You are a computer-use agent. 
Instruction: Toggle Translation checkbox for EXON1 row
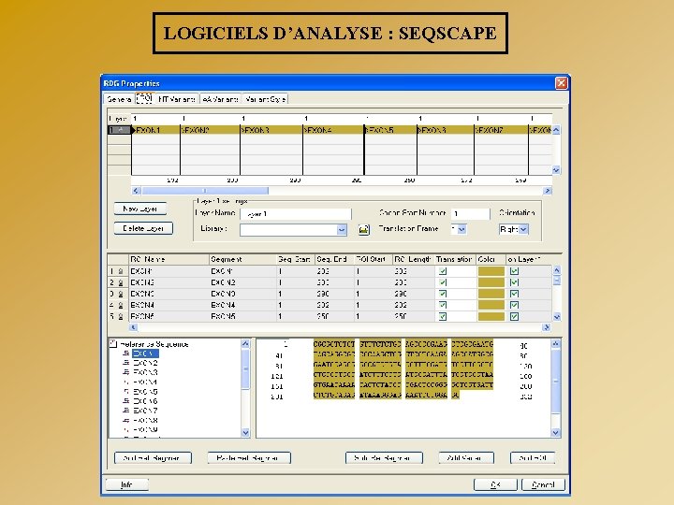tap(442, 271)
